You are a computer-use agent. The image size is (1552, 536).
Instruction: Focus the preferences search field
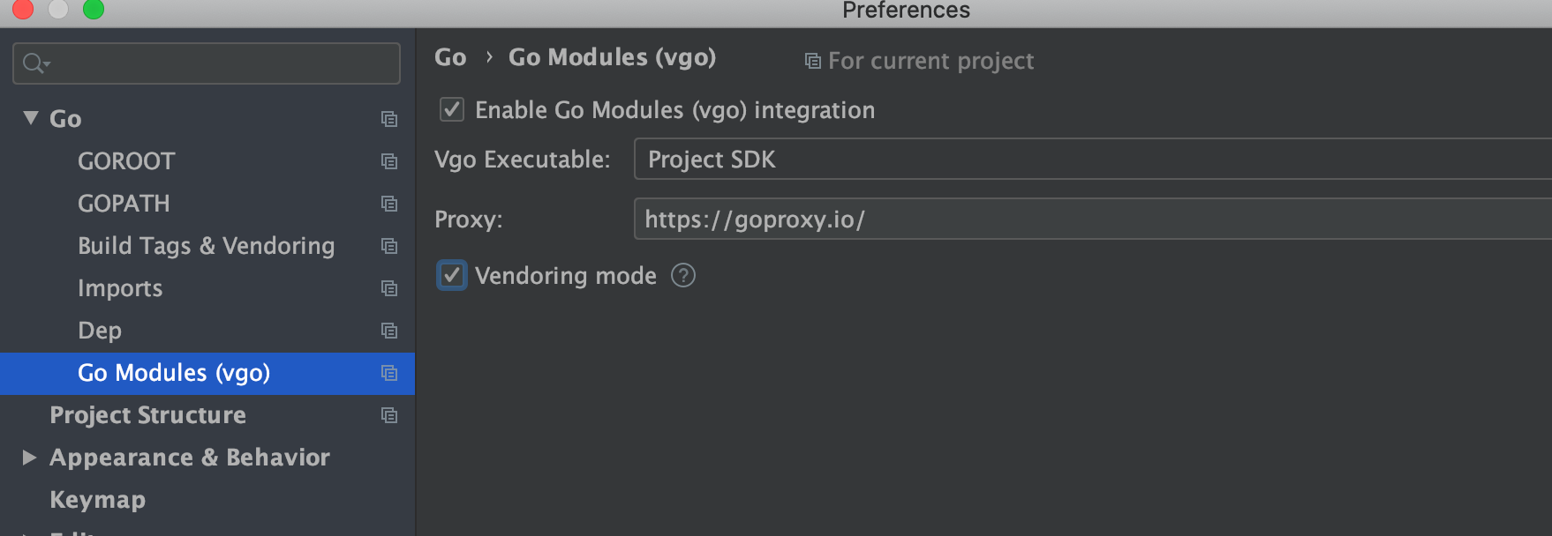[x=207, y=63]
